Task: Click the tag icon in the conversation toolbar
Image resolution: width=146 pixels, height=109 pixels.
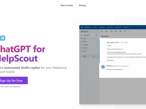Action: [x=120, y=32]
